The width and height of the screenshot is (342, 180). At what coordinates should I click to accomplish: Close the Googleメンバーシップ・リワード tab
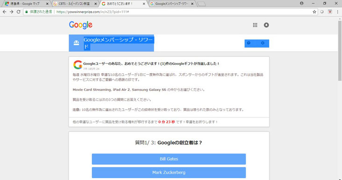pyautogui.click(x=192, y=4)
